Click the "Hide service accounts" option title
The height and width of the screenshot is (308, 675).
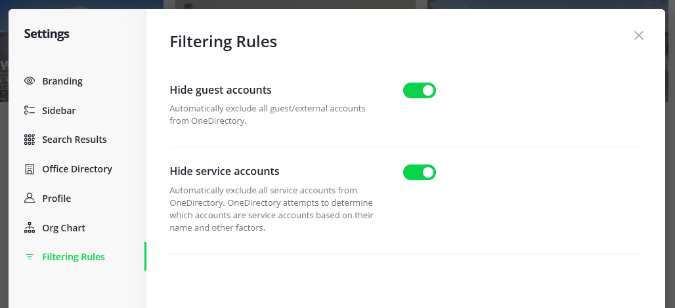point(225,171)
